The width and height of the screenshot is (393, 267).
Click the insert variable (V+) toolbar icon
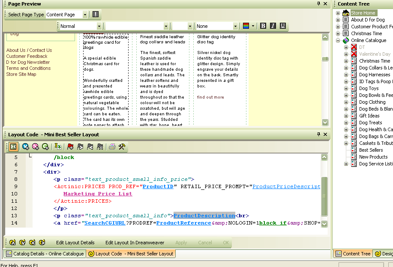pyautogui.click(x=25, y=147)
